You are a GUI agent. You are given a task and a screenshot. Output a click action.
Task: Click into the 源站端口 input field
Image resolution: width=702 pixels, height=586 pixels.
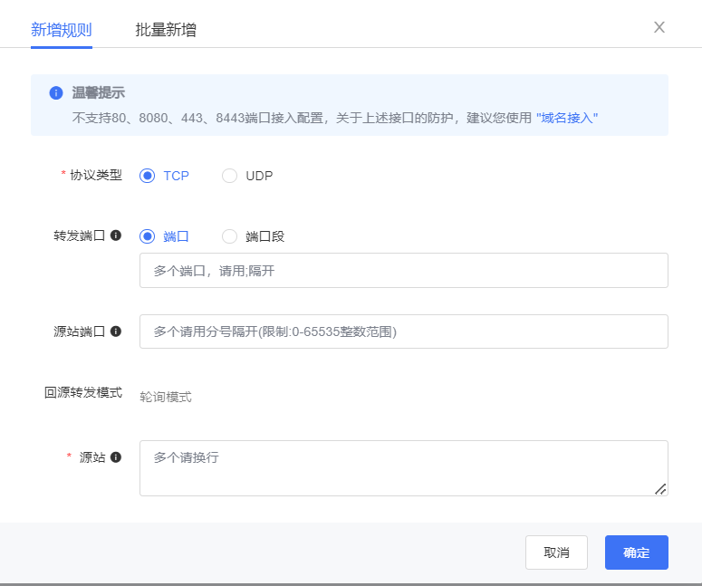tap(403, 331)
